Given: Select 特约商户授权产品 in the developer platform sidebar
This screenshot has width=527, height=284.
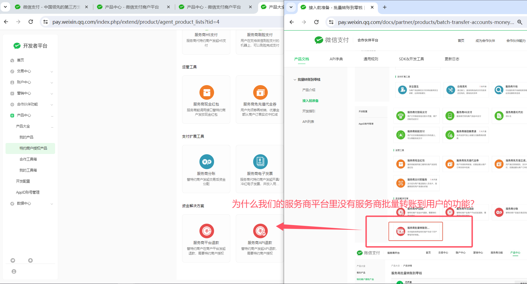Looking at the screenshot, I should click(30, 148).
